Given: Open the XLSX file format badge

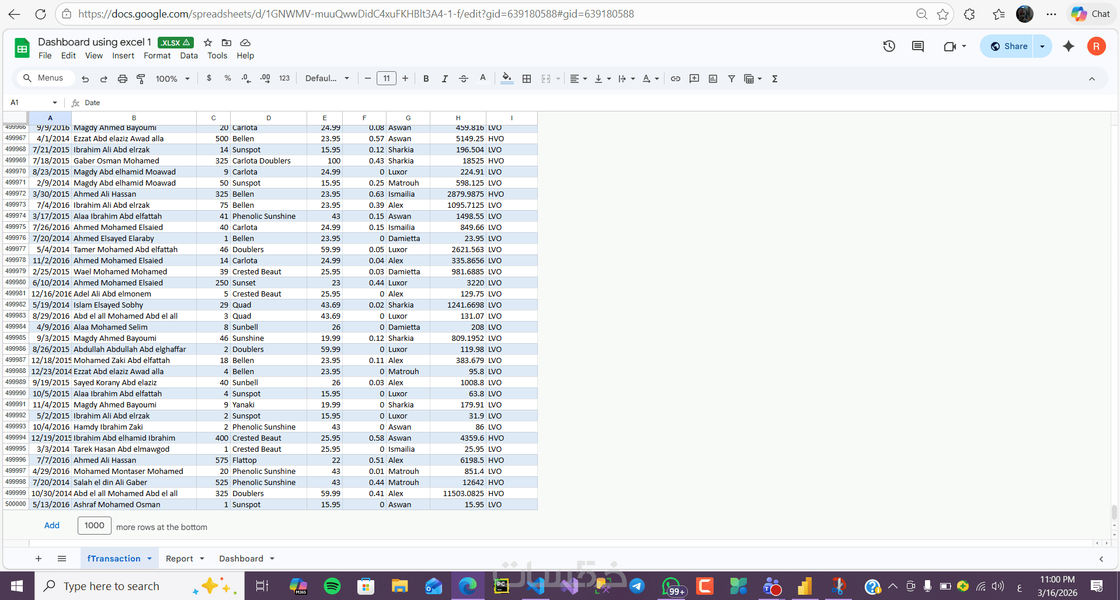Looking at the screenshot, I should 175,43.
